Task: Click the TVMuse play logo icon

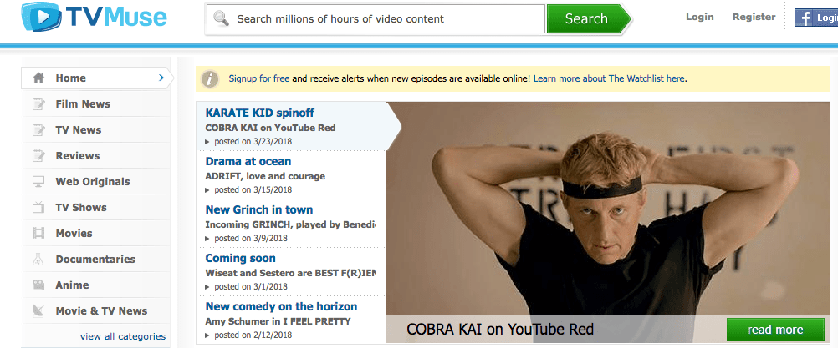Action: (43, 16)
